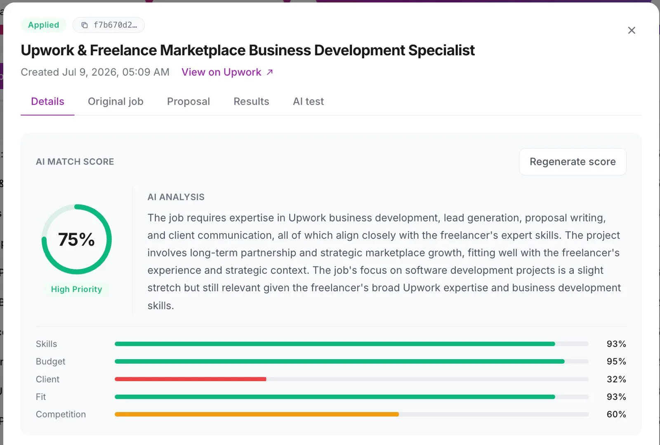Open the View on Upwork link
The image size is (660, 445).
(x=227, y=72)
